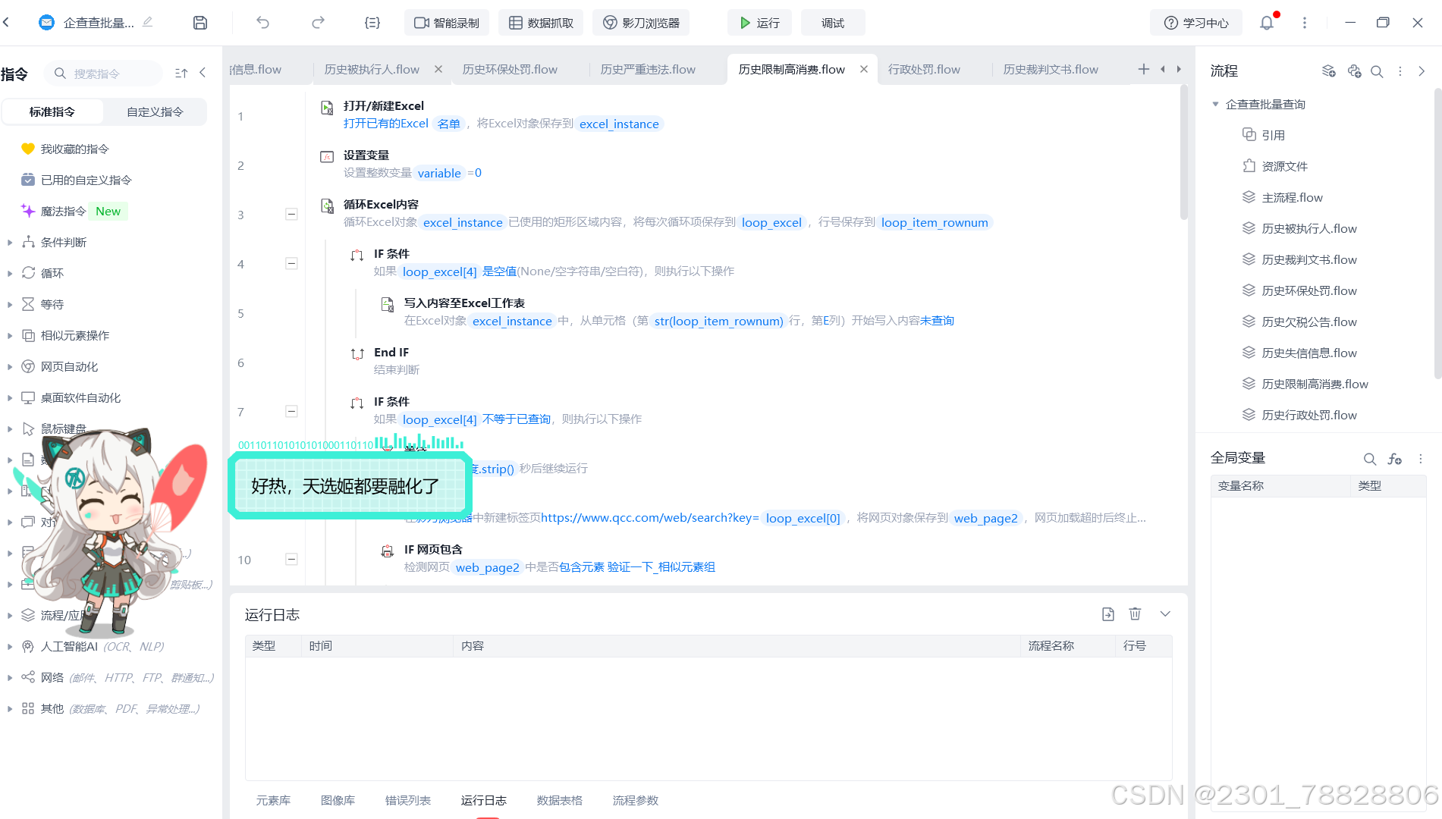
Task: Click the pencil rename icon beside project name
Action: [x=147, y=22]
